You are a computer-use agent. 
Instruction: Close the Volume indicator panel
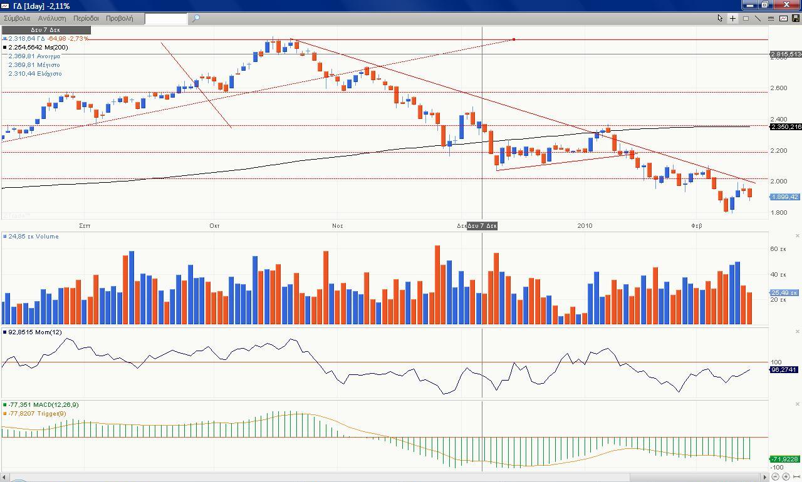798,236
